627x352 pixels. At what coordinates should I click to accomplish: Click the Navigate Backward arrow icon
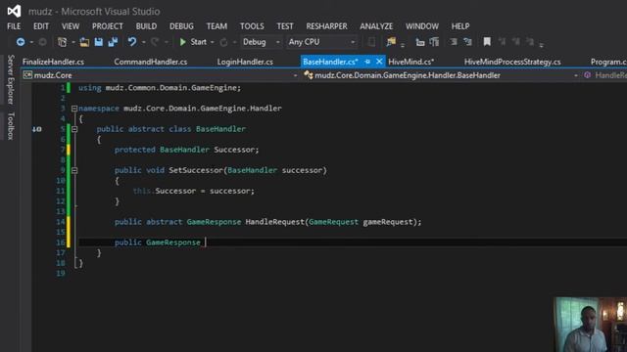pos(21,42)
